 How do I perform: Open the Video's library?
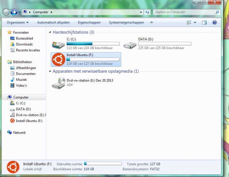click(22, 85)
